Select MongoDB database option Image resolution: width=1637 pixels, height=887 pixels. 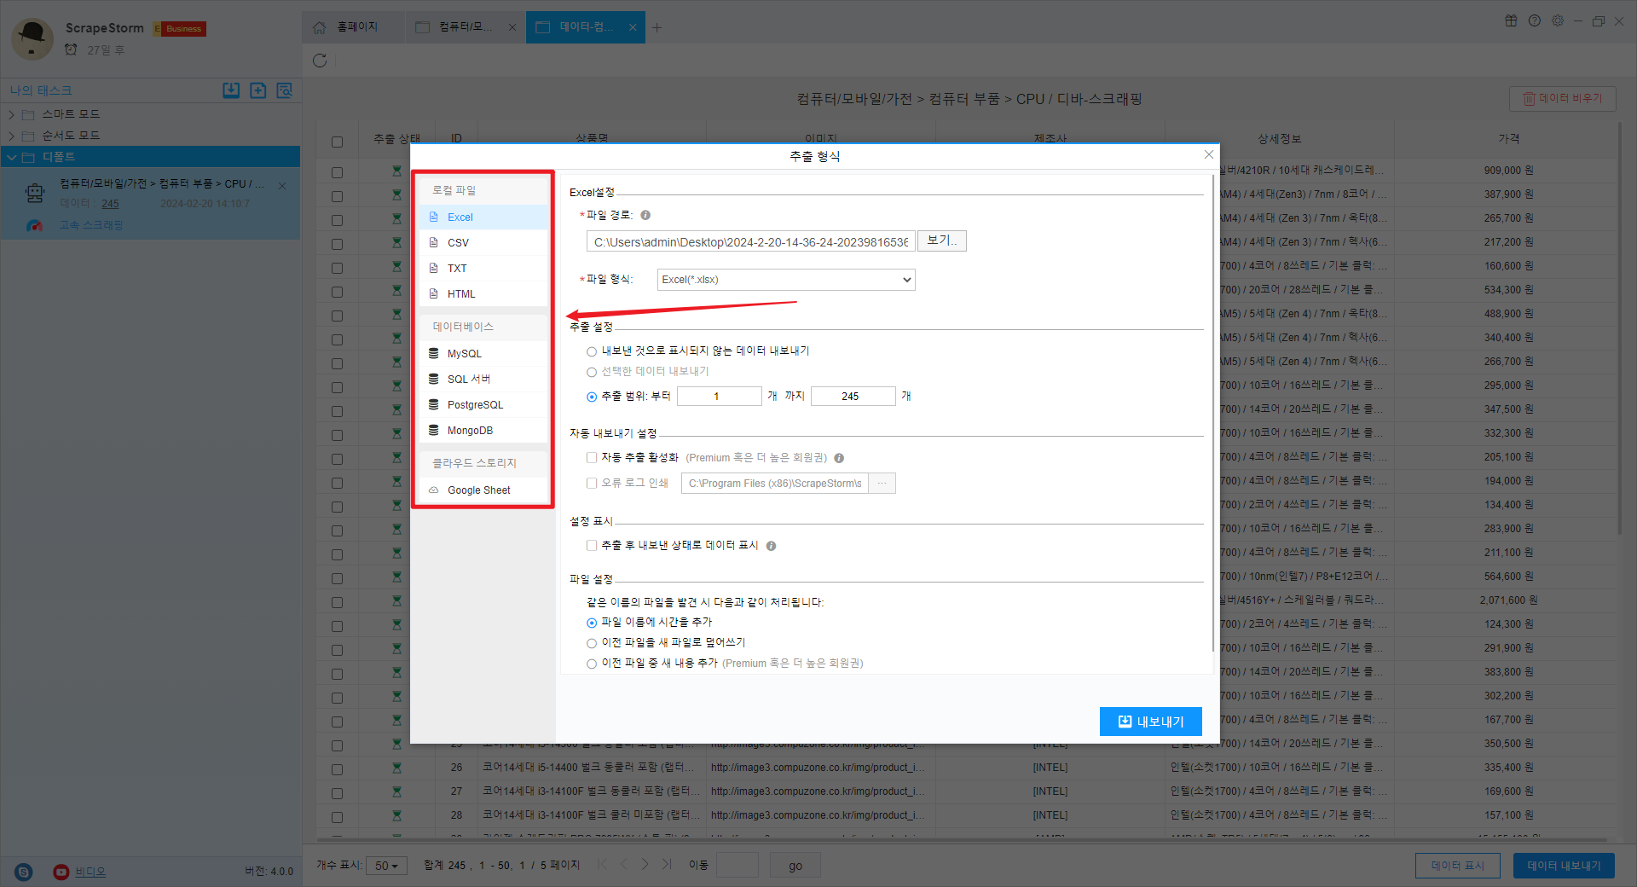click(x=483, y=431)
